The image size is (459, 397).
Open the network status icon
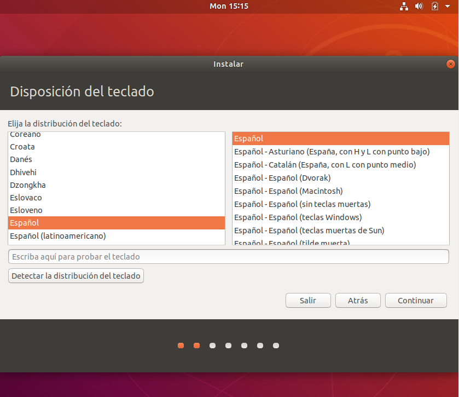(404, 6)
